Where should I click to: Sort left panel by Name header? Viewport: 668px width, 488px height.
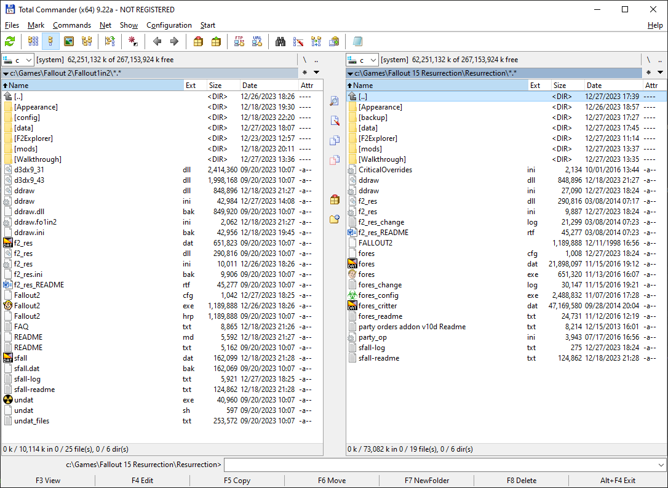(93, 86)
